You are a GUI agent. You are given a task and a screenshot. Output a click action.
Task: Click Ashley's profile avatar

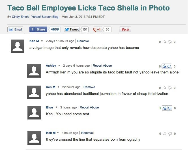(x=34, y=71)
